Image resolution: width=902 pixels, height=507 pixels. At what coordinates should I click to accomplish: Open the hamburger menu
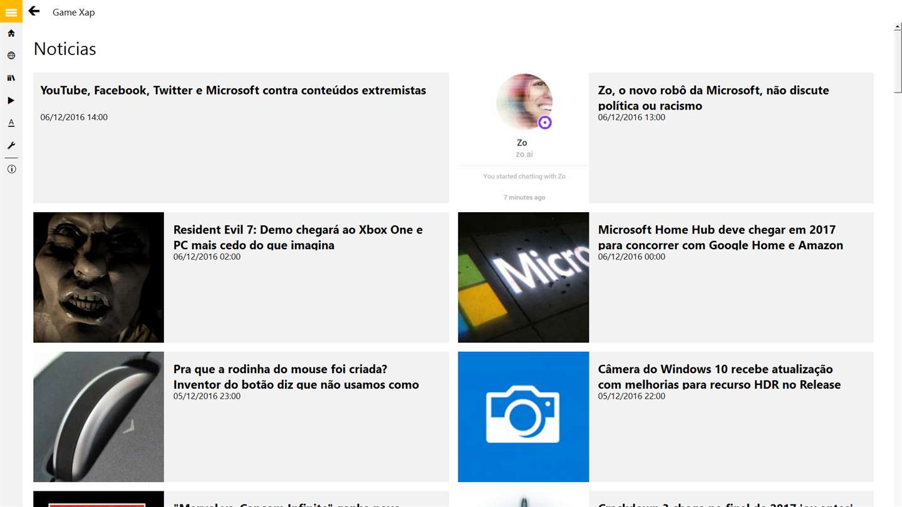click(11, 11)
